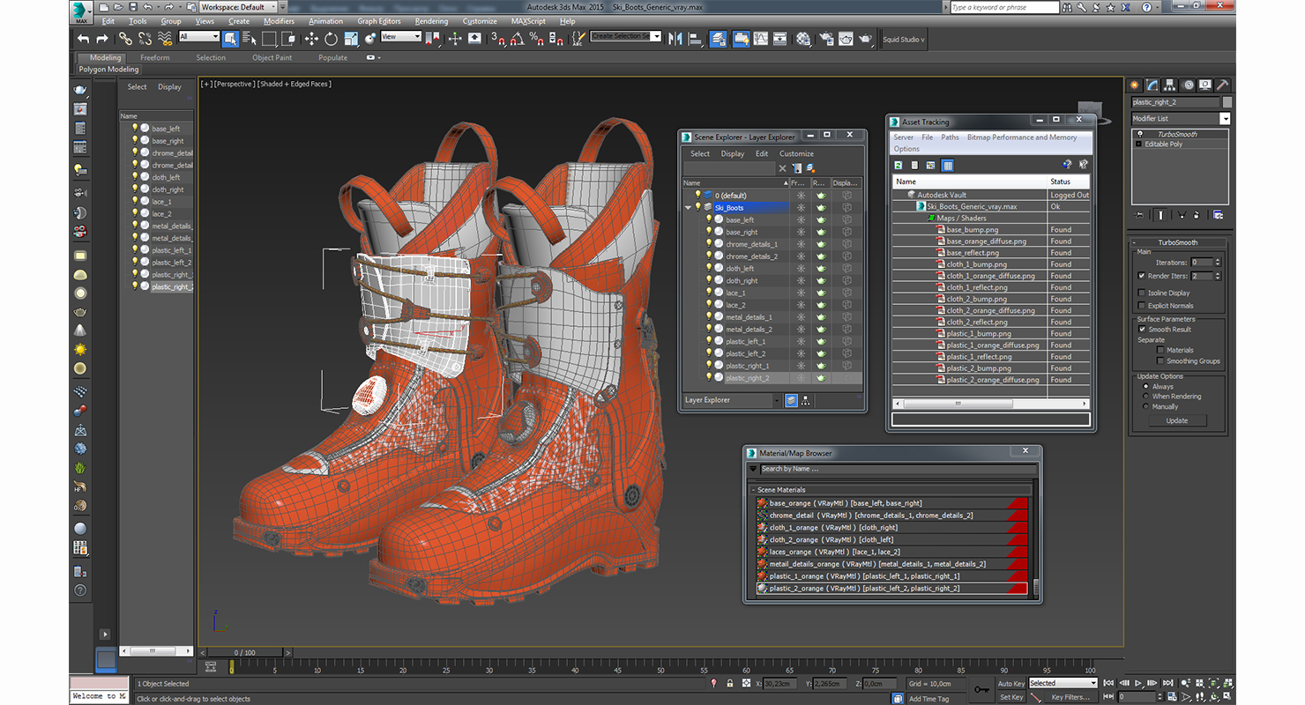Click the Key Filters button
This screenshot has height=705, width=1305.
[1070, 697]
